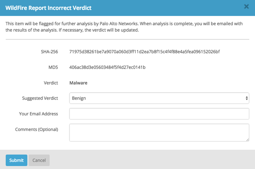This screenshot has width=255, height=169.
Task: Click the Verdict field label
Action: tap(51, 83)
